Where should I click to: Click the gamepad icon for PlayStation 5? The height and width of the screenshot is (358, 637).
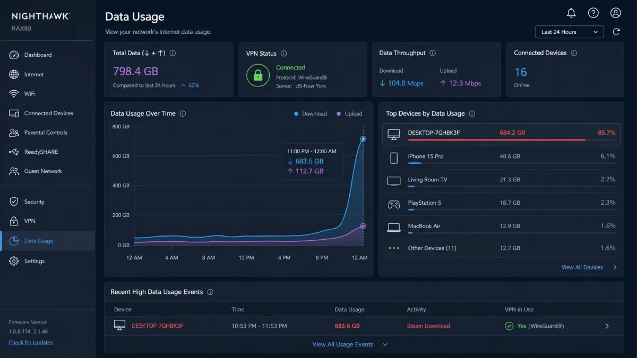coord(394,204)
